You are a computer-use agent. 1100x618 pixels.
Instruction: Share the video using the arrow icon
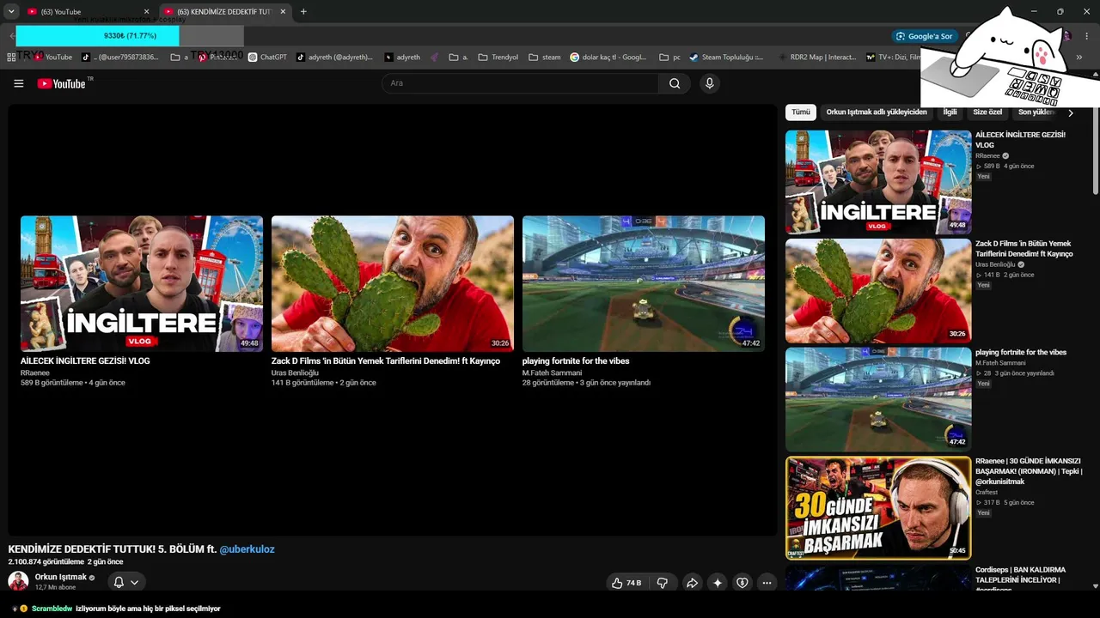(x=692, y=583)
